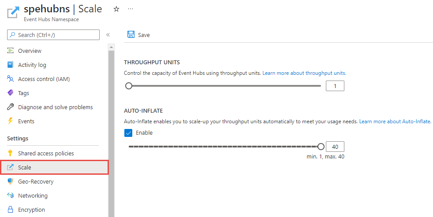Screen dimensions: 433x217
Task: Click the Access control (IAM) icon
Action: click(11, 79)
